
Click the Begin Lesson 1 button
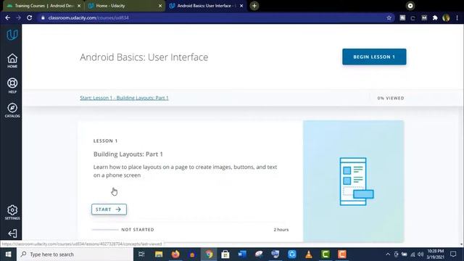(374, 57)
